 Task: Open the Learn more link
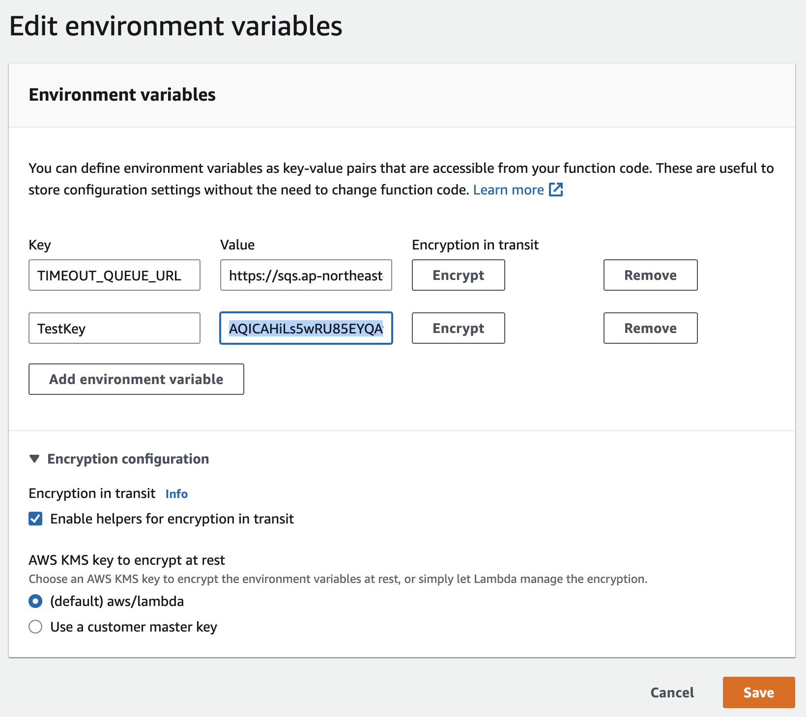click(508, 190)
